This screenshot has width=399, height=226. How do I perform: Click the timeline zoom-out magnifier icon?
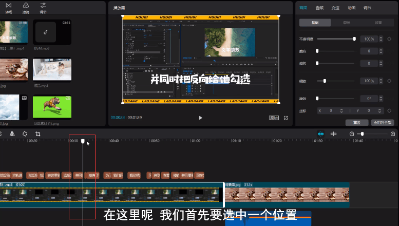pyautogui.click(x=352, y=134)
